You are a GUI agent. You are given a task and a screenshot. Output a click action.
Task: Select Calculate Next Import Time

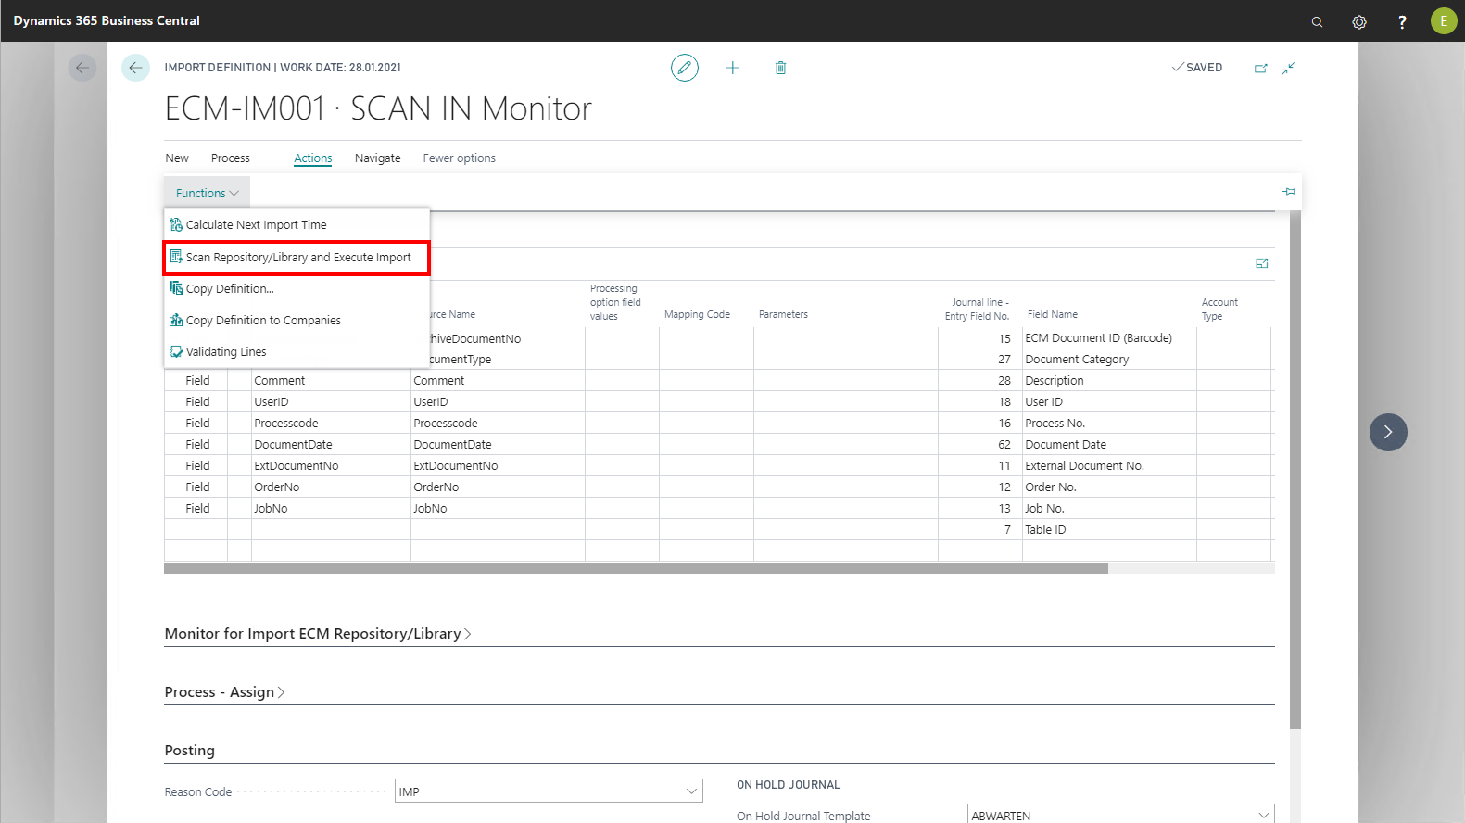(x=256, y=225)
